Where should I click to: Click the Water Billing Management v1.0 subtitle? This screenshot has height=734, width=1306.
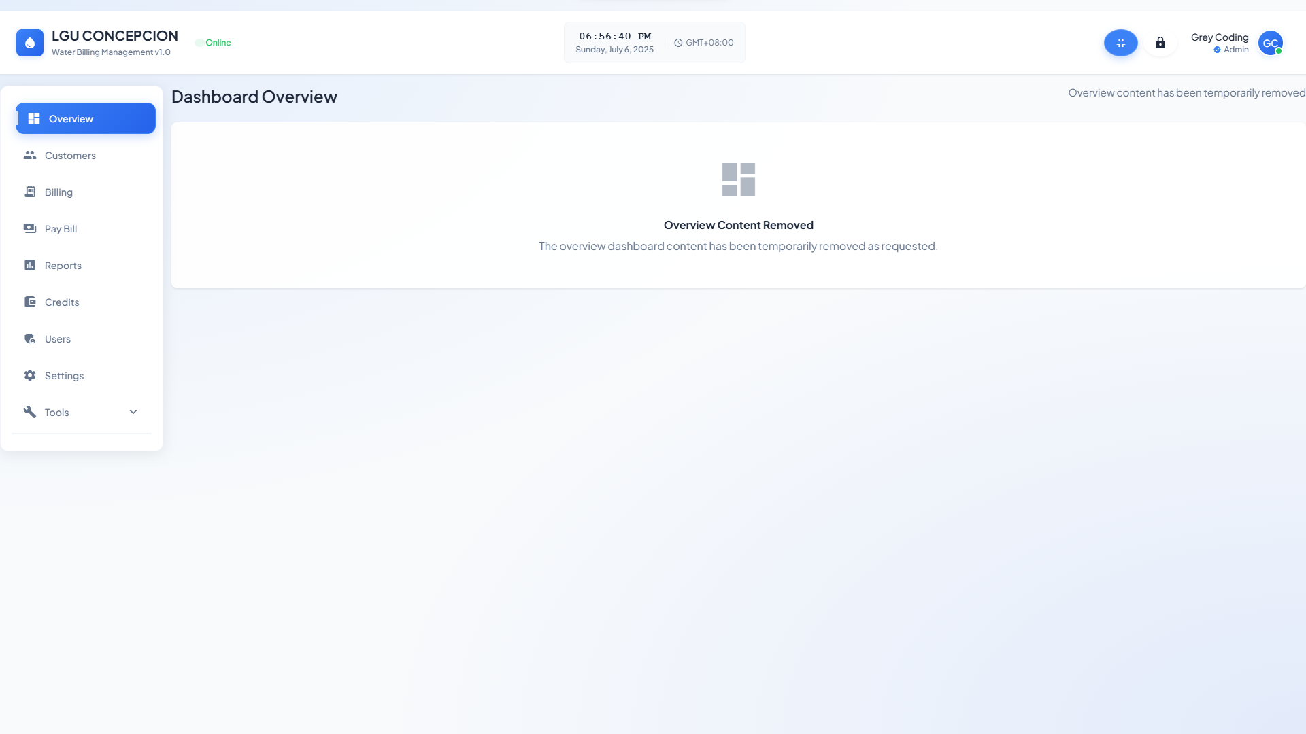(111, 52)
